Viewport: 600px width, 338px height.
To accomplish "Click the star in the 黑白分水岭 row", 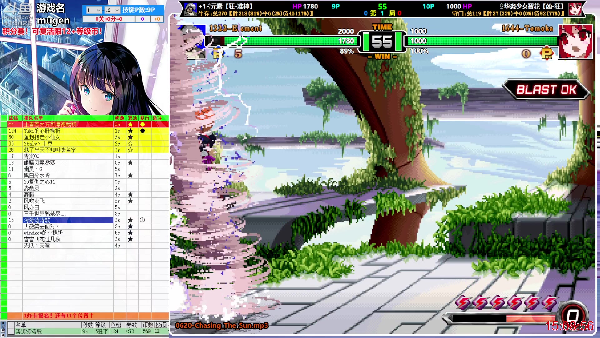I will click(x=130, y=176).
